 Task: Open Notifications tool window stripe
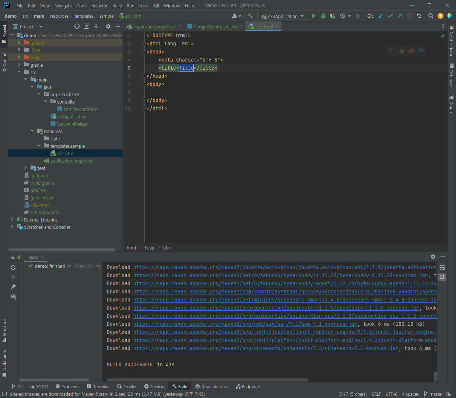451,41
